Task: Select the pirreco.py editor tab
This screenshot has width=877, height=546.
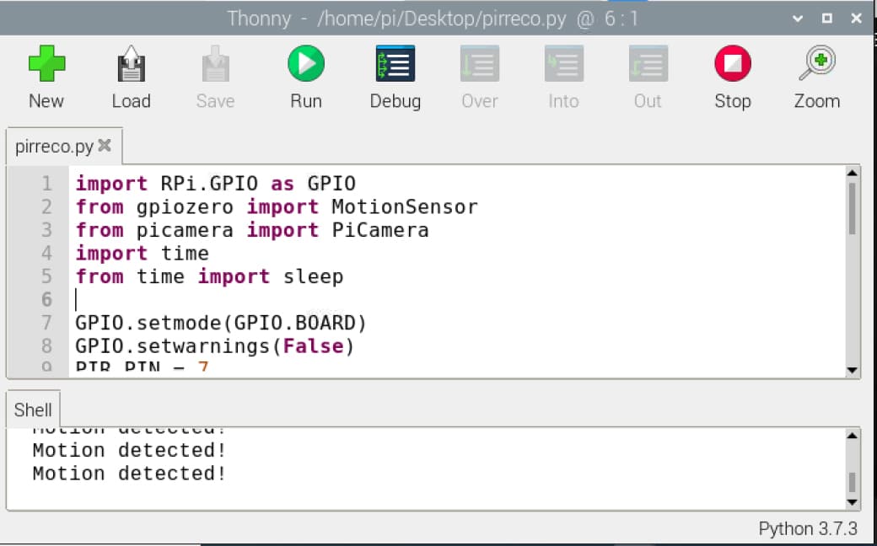Action: (x=54, y=147)
